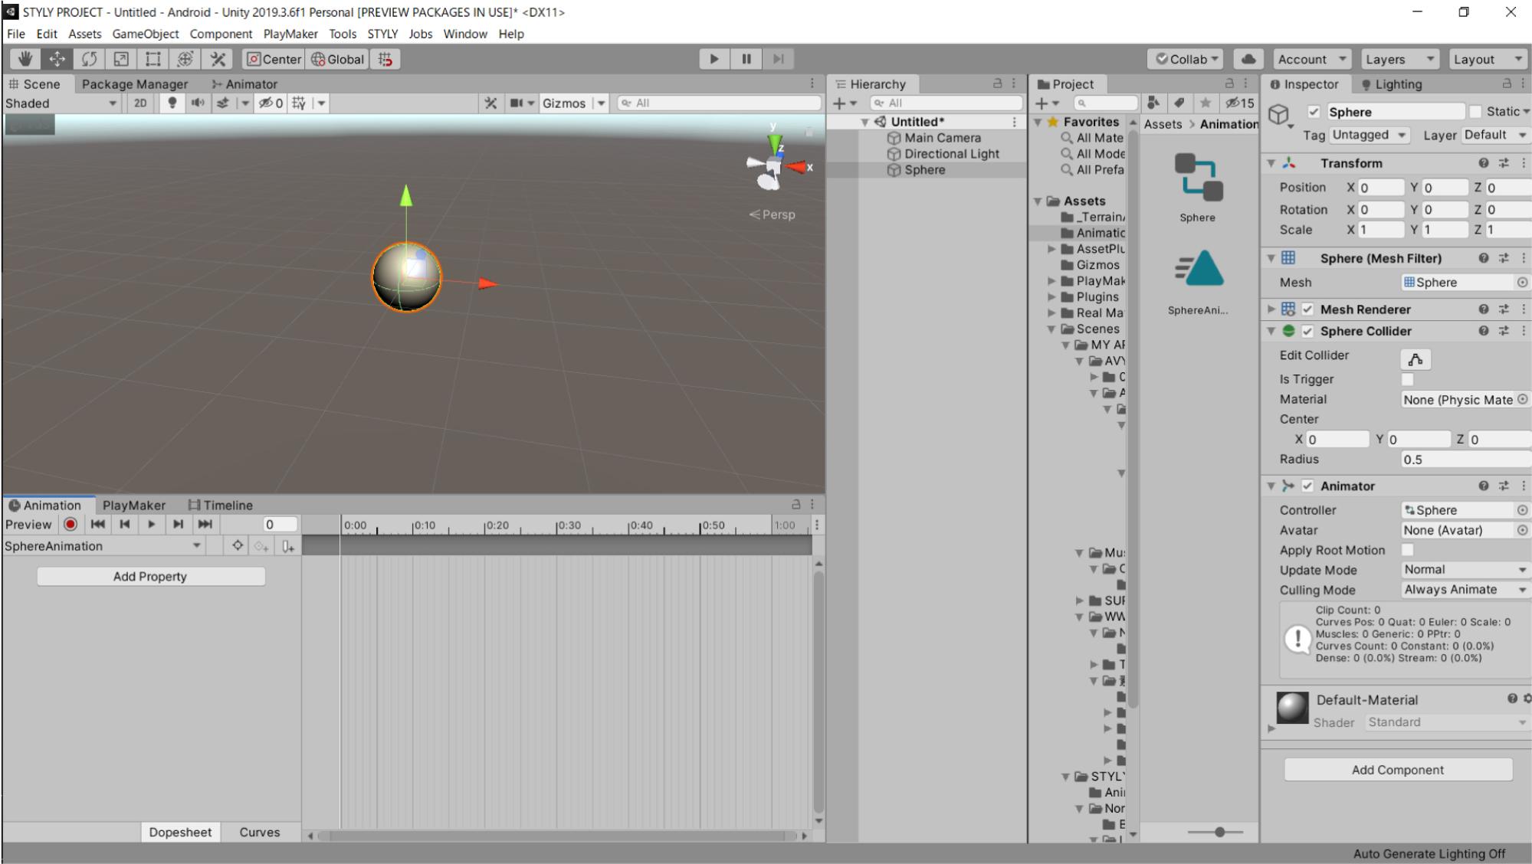Viewport: 1532px width, 864px height.
Task: Toggle Sphere object active checkbox
Action: pyautogui.click(x=1314, y=112)
